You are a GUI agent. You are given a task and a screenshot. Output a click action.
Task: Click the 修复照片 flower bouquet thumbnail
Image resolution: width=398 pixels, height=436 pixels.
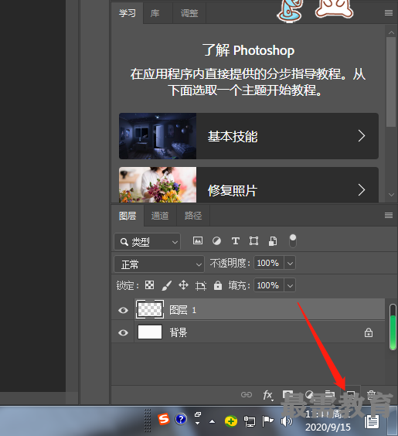click(x=158, y=185)
